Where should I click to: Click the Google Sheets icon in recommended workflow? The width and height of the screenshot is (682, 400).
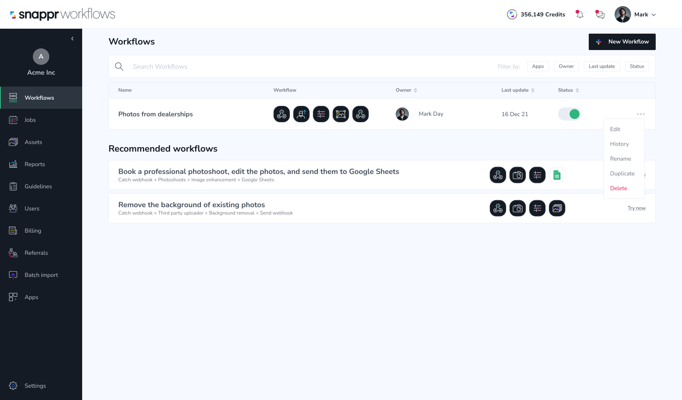pyautogui.click(x=557, y=175)
